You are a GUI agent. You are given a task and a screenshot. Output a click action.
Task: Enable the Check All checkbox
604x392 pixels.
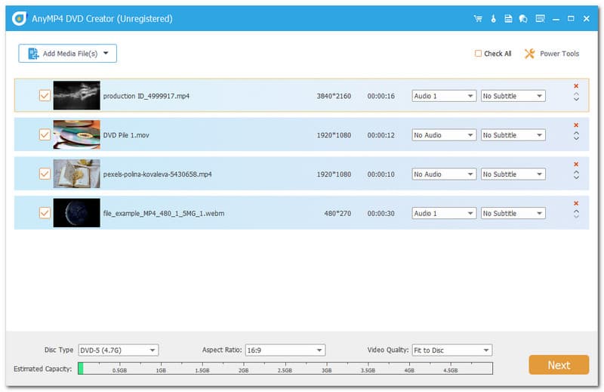[478, 54]
